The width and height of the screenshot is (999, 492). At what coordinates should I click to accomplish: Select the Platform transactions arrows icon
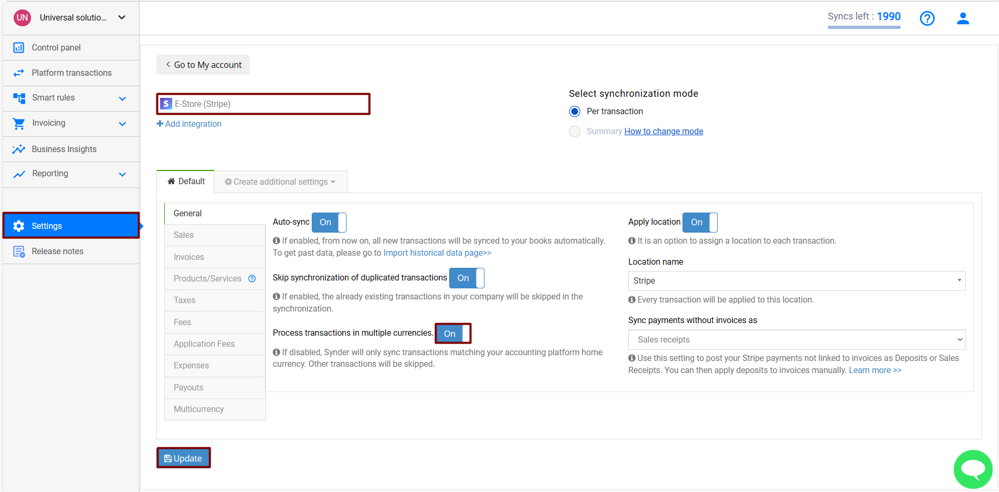(x=19, y=73)
